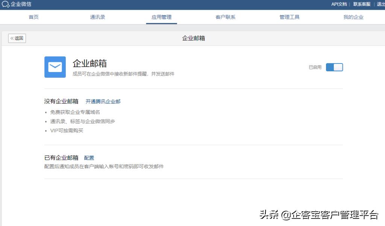
Task: Click the 返回 button
Action: tap(17, 38)
